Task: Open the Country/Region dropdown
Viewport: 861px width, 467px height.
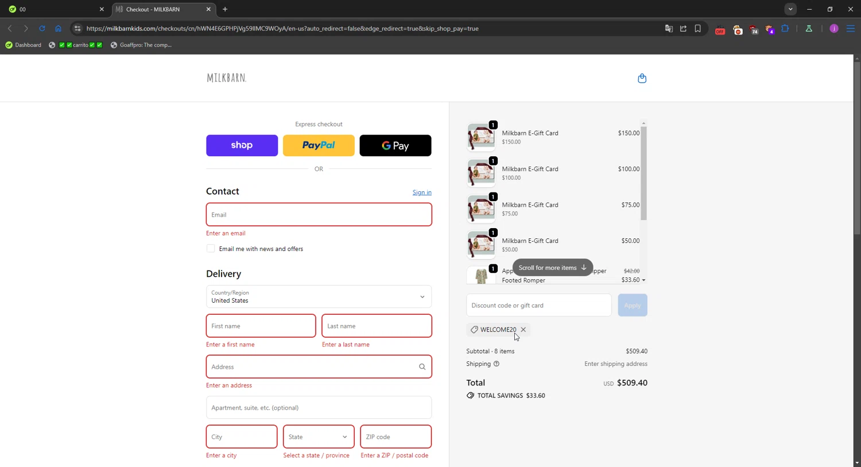Action: point(319,296)
